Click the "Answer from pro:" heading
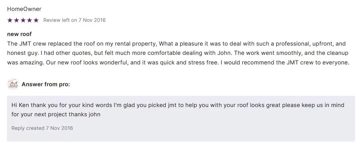This screenshot has width=363, height=146. pyautogui.click(x=46, y=84)
